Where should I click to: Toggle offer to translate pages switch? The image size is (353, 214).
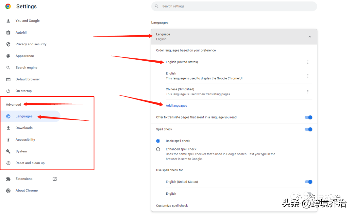tap(309, 117)
